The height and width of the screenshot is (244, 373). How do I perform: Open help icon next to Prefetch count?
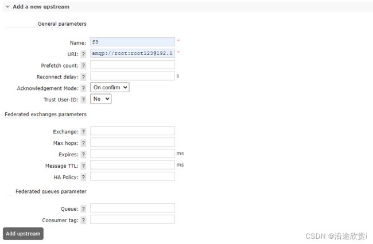83,65
